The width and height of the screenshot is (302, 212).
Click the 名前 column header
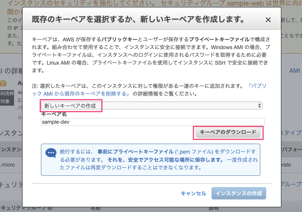[x=95, y=208]
